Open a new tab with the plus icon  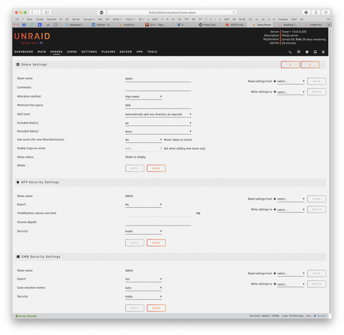[x=329, y=25]
